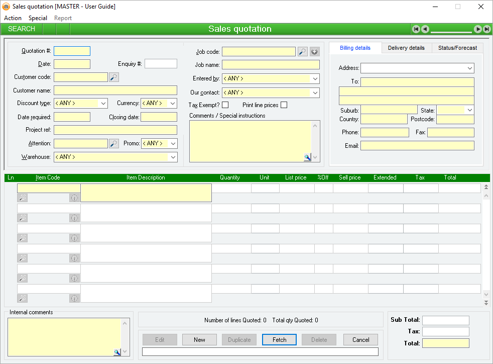Click first line item search icon
Screen dimensions: 493x364
click(x=23, y=198)
